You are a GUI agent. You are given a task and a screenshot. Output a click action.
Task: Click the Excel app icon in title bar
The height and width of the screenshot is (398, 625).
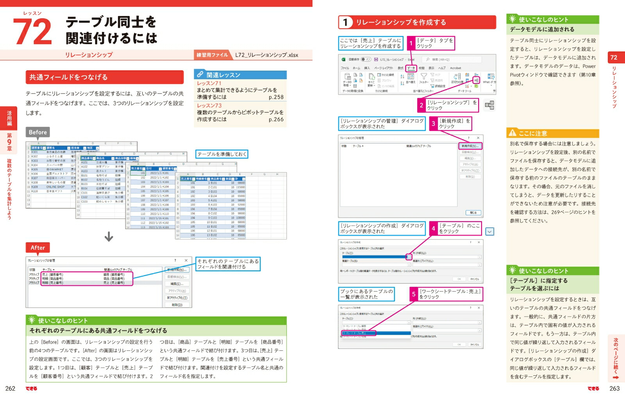(x=343, y=59)
